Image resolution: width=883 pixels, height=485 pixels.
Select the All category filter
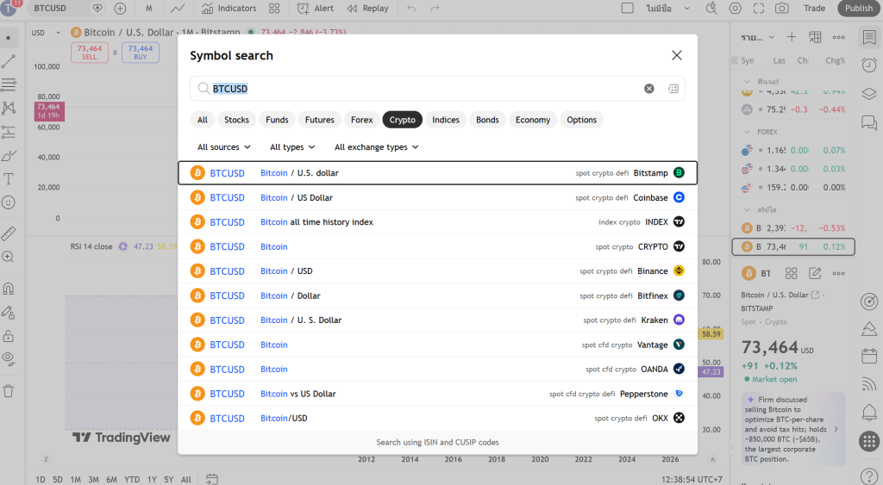tap(203, 120)
